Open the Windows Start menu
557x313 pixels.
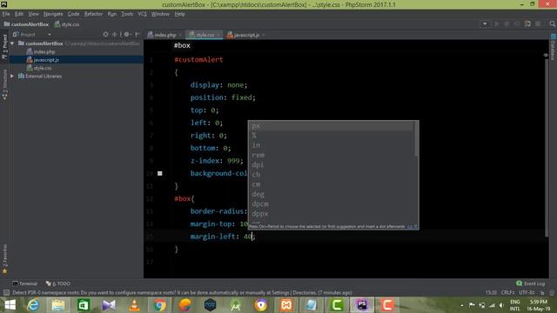[x=10, y=305]
